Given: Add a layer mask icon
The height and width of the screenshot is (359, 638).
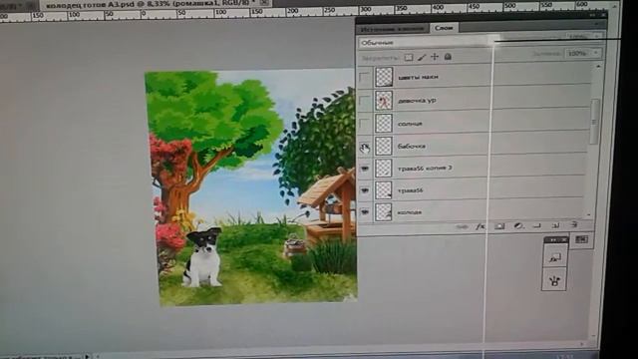Looking at the screenshot, I should 499,226.
